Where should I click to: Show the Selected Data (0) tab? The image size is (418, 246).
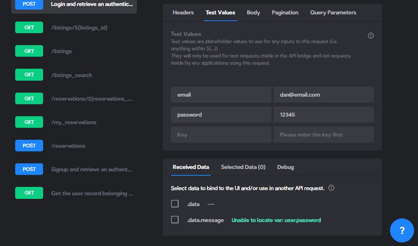[243, 167]
